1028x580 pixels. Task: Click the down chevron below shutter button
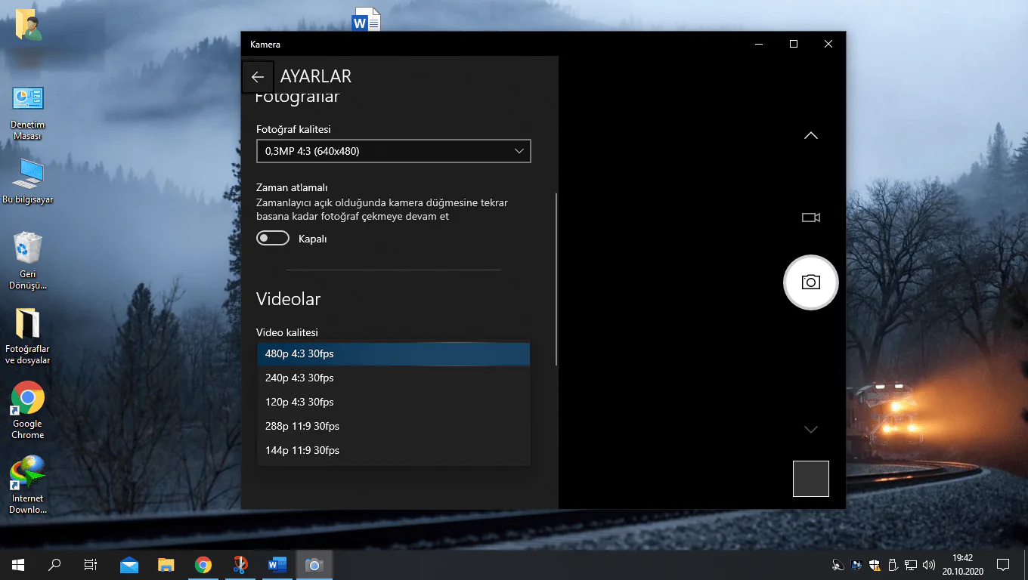(810, 430)
